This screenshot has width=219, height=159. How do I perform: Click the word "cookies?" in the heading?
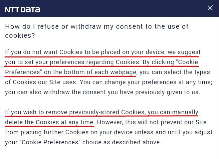coord(20,35)
